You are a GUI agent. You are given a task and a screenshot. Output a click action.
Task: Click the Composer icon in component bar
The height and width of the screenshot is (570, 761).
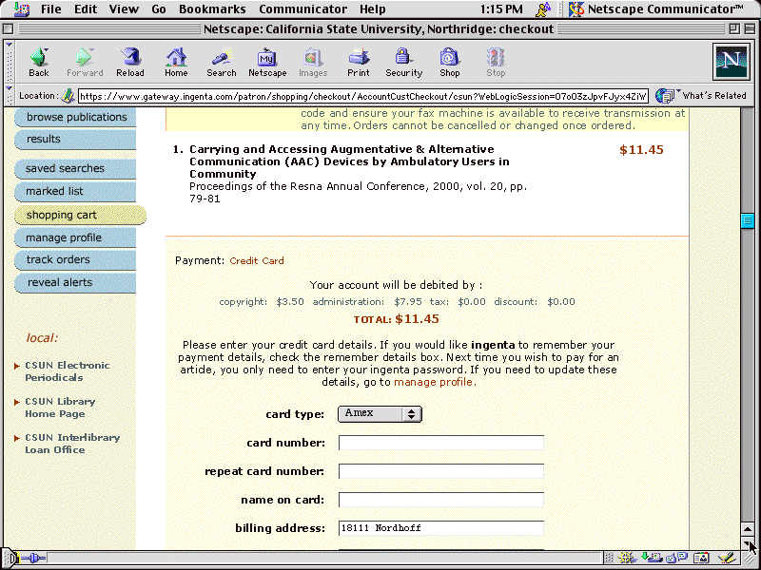(x=727, y=559)
